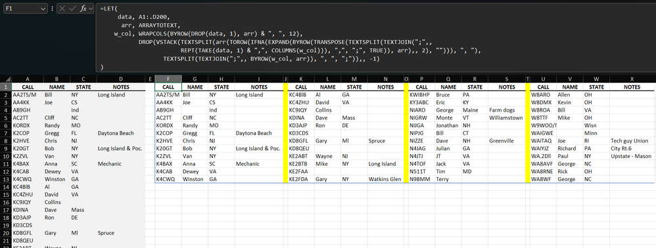This screenshot has width=656, height=248.
Task: Select 'Daytona Beach' in column I
Action: (259, 133)
